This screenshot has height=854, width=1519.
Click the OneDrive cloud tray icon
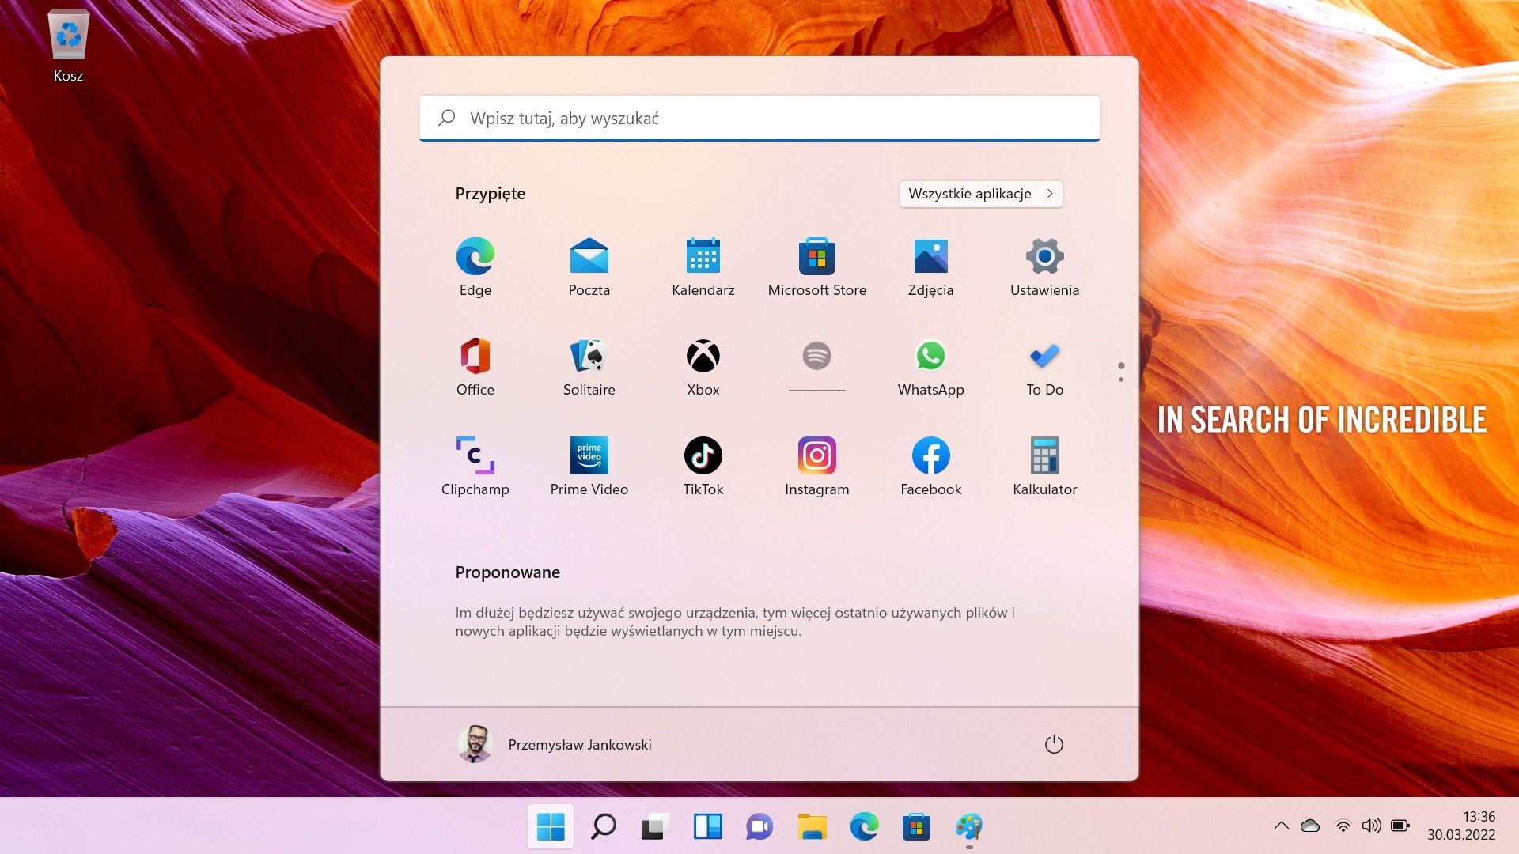point(1310,826)
